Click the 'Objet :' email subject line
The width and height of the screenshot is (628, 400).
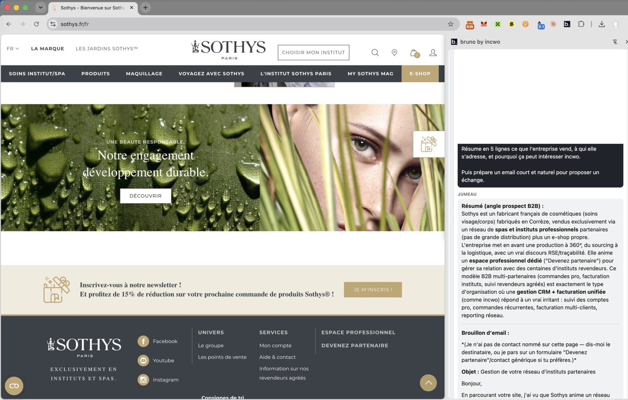(528, 372)
